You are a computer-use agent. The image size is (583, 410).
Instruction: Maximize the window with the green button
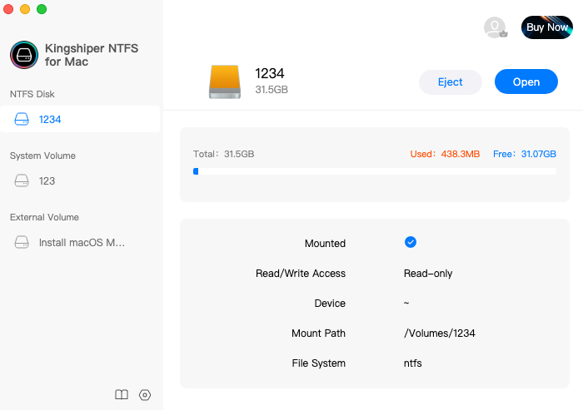(42, 9)
